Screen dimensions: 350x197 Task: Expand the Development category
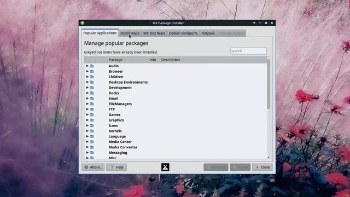pyautogui.click(x=87, y=88)
